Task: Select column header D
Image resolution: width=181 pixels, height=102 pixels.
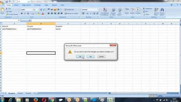Action: pos(85,24)
